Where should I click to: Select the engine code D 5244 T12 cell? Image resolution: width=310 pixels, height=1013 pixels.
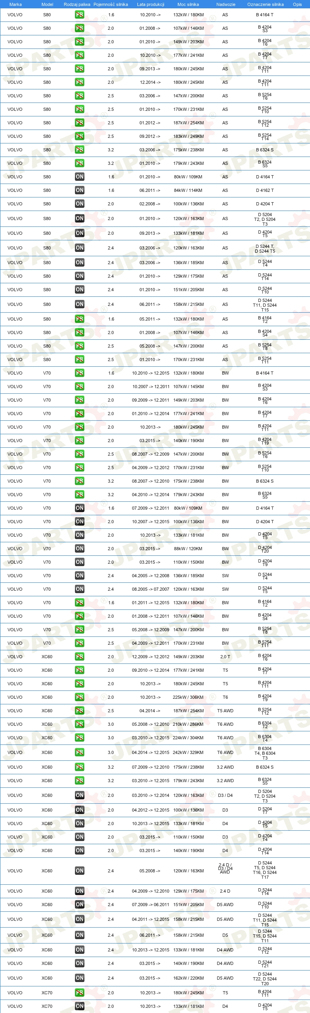[x=265, y=950]
